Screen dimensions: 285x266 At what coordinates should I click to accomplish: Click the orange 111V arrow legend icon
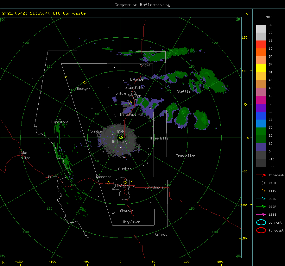[x=261, y=191]
